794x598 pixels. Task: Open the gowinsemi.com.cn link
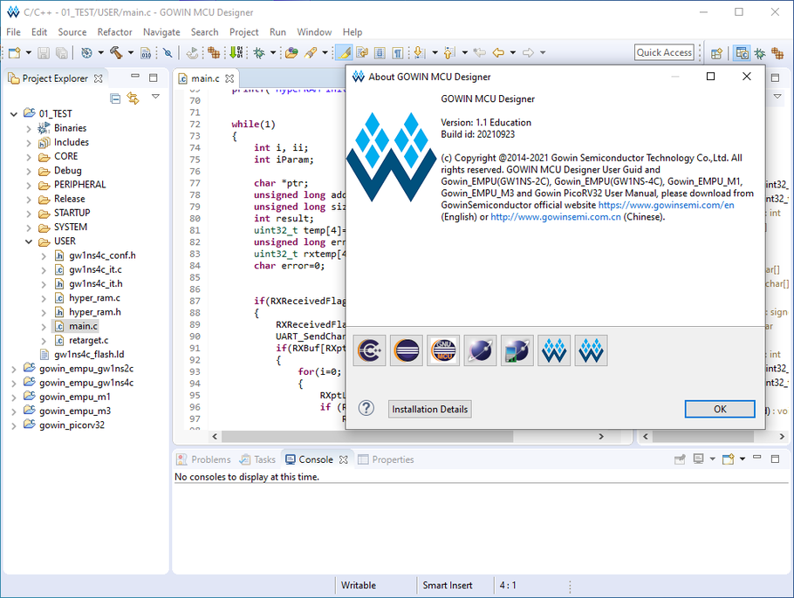[x=556, y=216]
